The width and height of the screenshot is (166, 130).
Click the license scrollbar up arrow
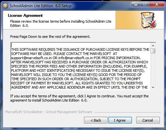pos(153,46)
